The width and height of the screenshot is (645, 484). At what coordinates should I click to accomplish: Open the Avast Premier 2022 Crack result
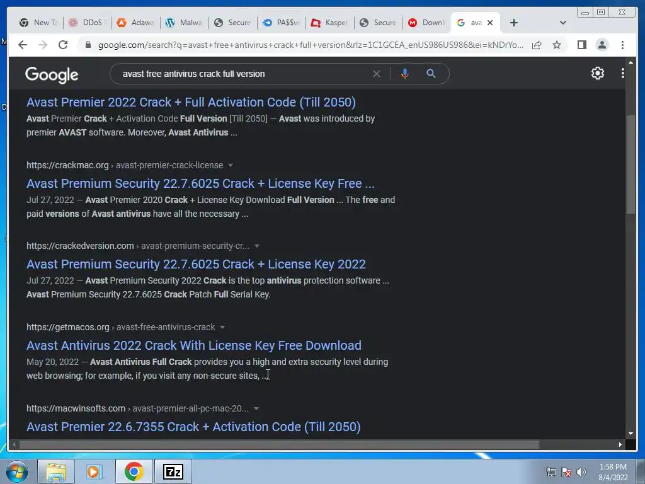coord(191,102)
